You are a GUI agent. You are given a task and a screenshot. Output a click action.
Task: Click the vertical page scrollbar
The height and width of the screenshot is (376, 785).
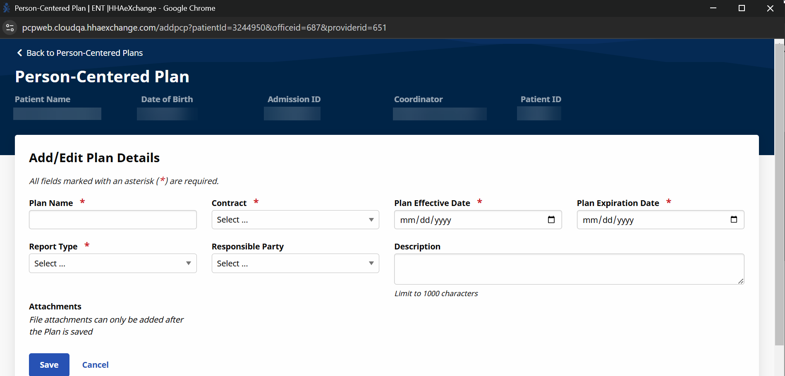[780, 186]
